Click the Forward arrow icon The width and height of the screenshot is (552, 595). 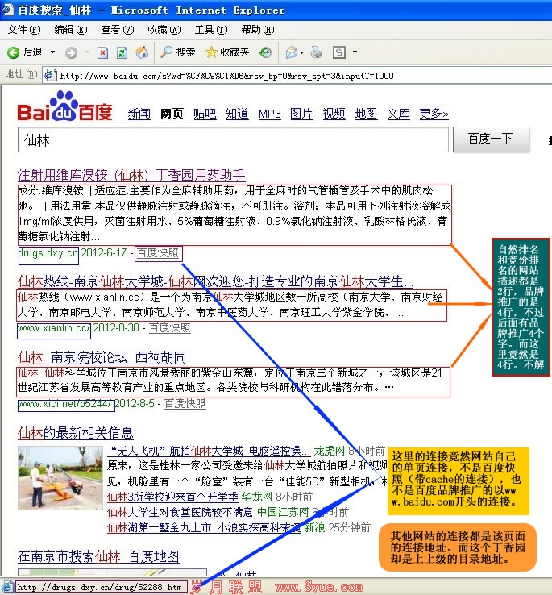[71, 52]
